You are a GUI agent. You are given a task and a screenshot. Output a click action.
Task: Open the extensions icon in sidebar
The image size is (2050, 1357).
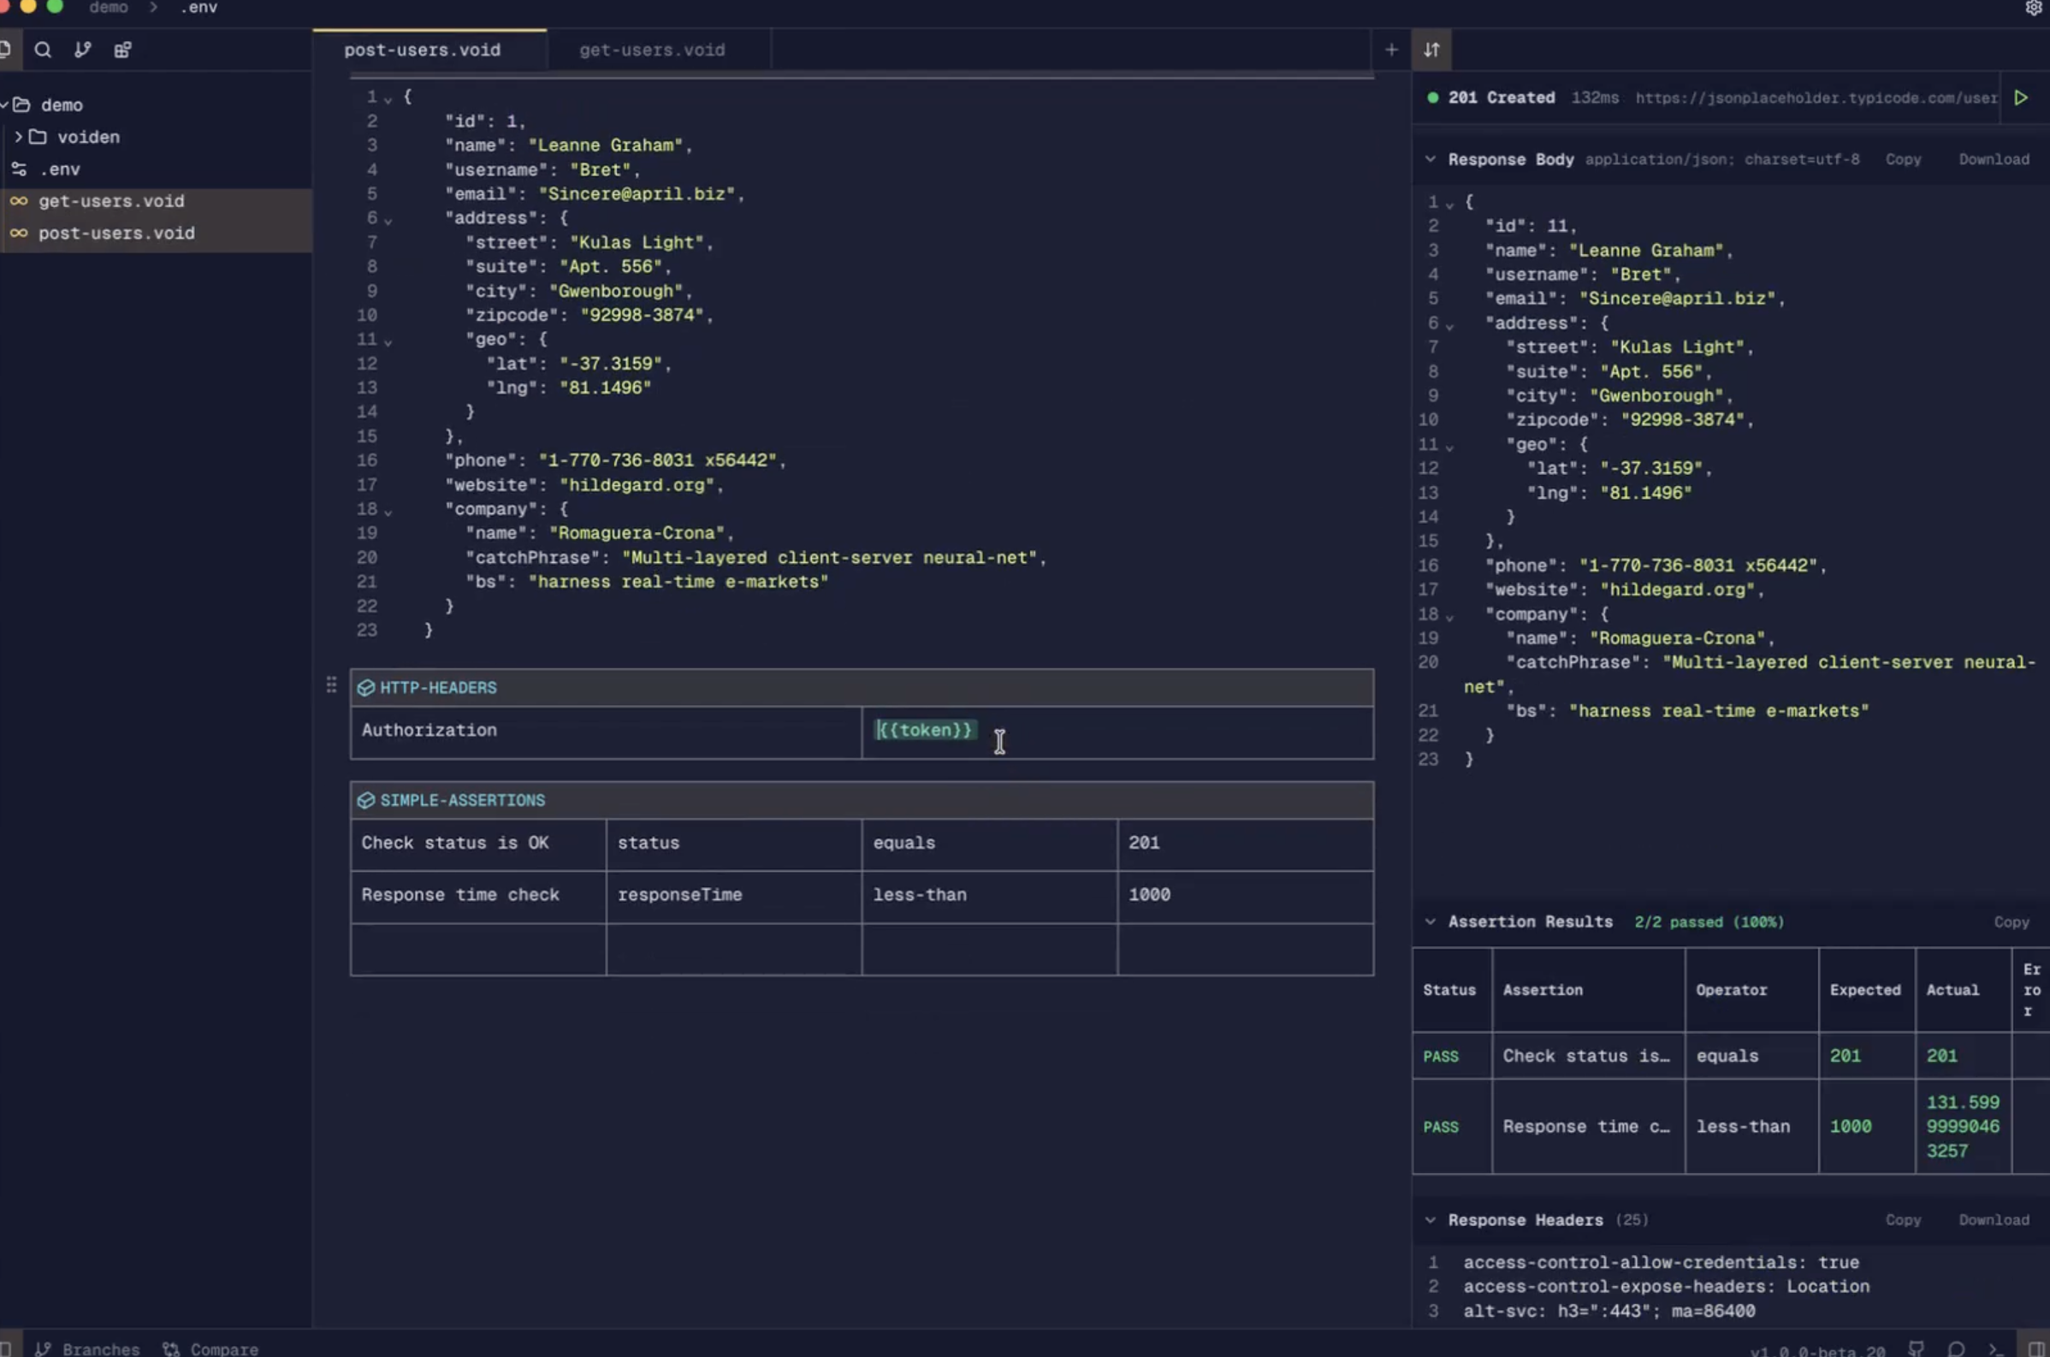pyautogui.click(x=123, y=50)
